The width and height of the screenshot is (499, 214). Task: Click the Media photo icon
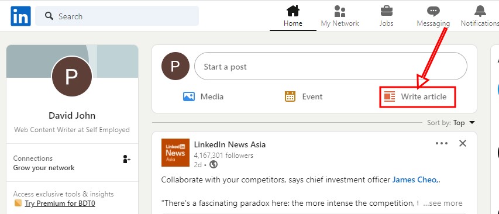click(189, 96)
